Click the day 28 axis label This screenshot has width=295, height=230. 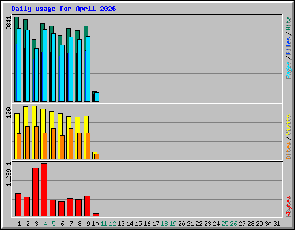[x=251, y=224]
